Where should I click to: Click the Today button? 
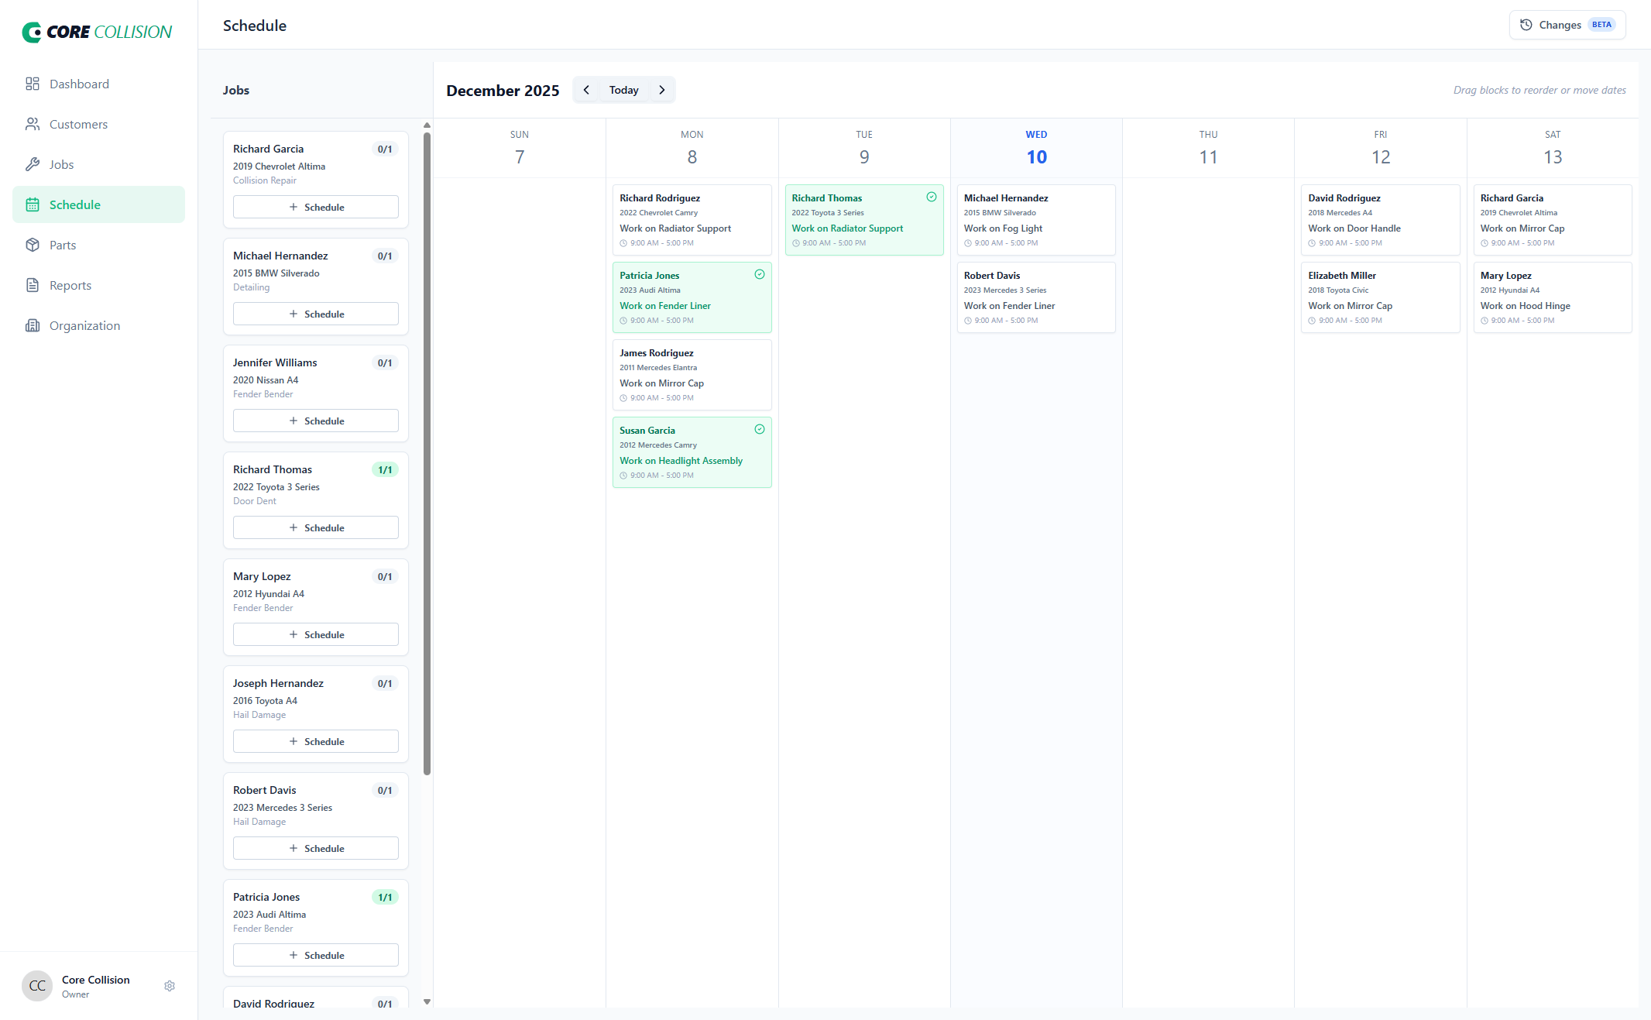point(623,90)
